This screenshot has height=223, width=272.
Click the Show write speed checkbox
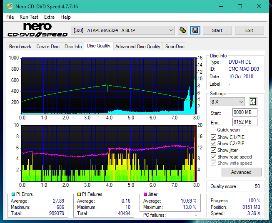coord(213,163)
